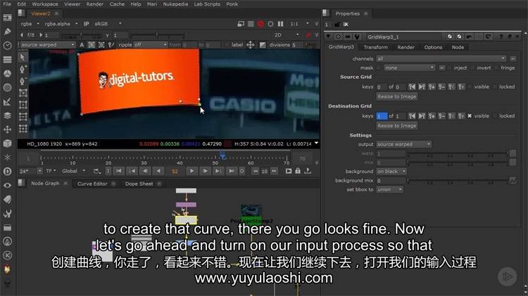Open the mask none dropdown
This screenshot has height=296, width=528.
click(410, 68)
